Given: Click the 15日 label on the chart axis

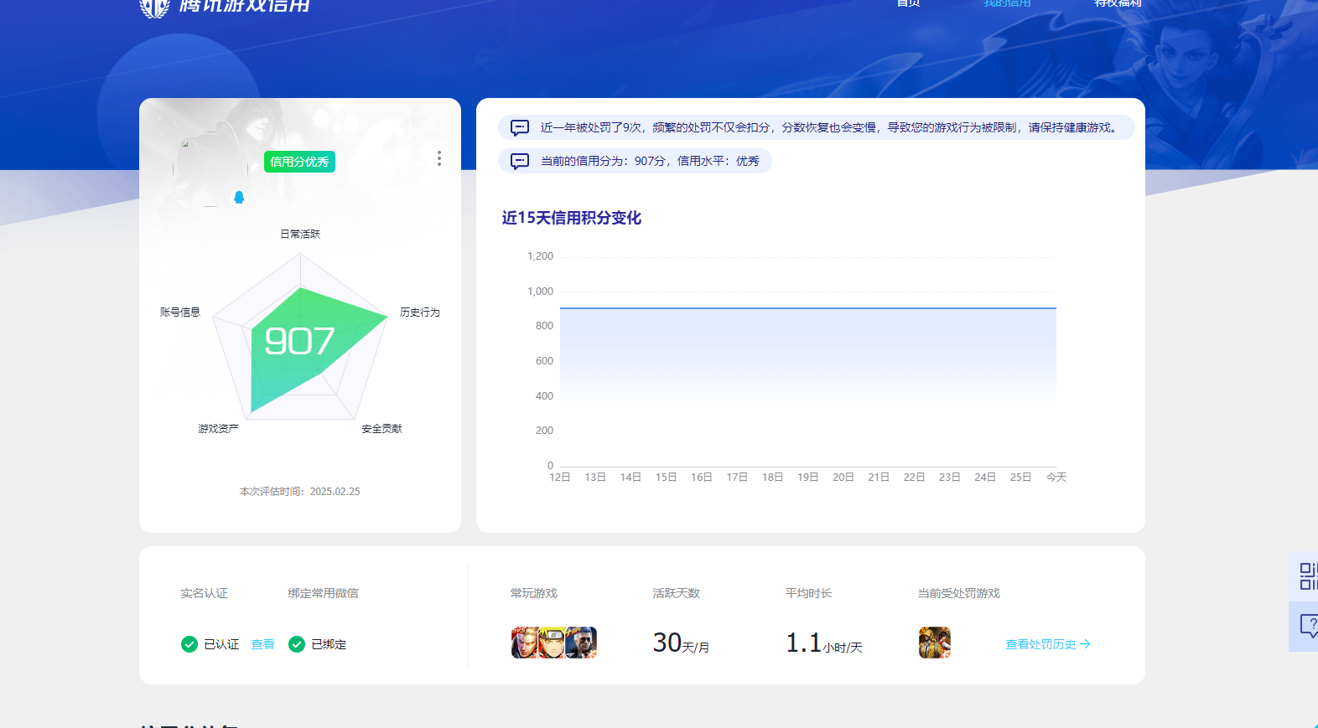Looking at the screenshot, I should click(667, 477).
